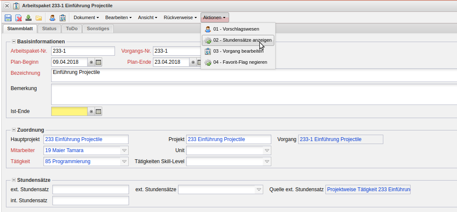Switch to the ToDo tab
This screenshot has width=457, height=212.
point(72,29)
